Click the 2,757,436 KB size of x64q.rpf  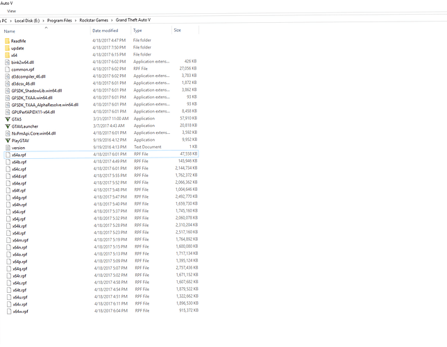[x=187, y=268]
